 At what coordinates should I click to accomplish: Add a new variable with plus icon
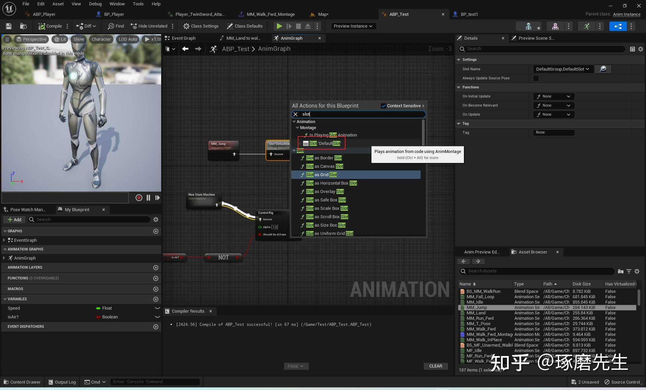pyautogui.click(x=155, y=299)
